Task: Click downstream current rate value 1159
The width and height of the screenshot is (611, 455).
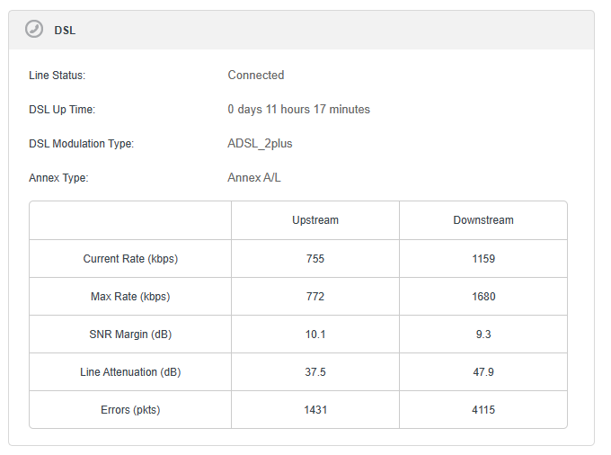Action: point(483,259)
